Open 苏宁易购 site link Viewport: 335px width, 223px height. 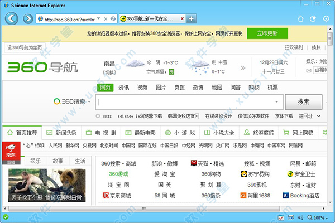pos(255,174)
